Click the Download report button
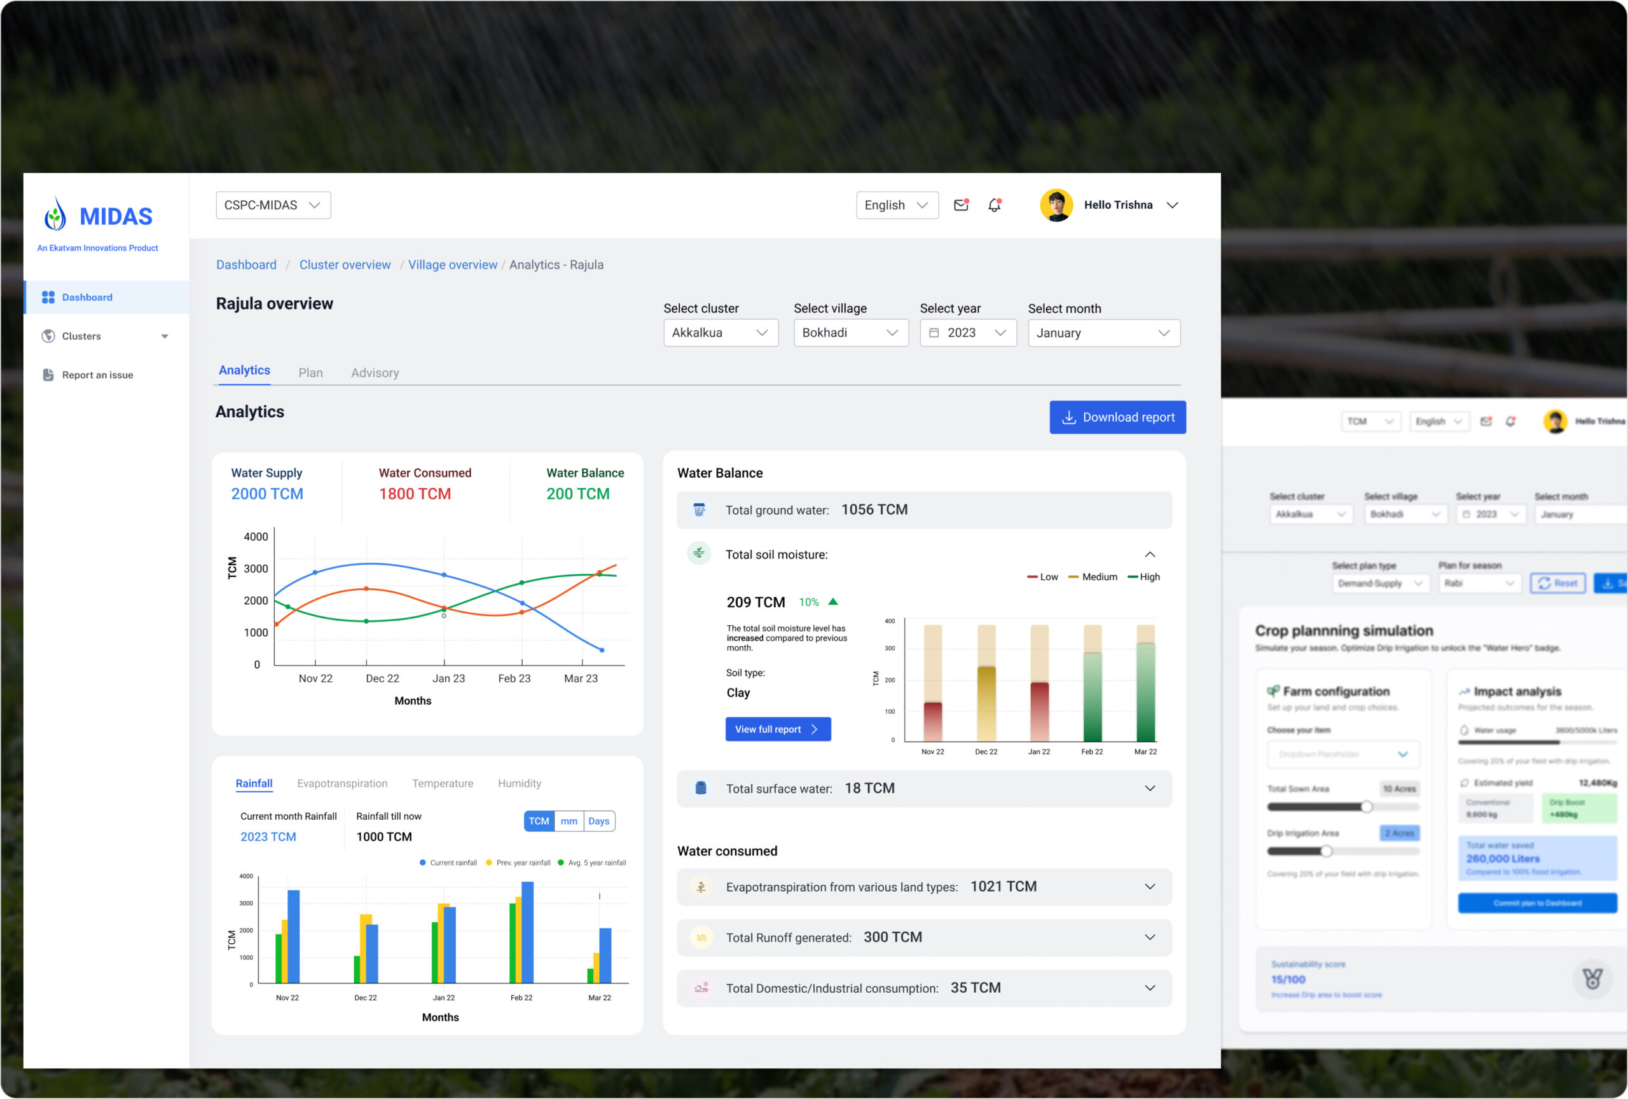The width and height of the screenshot is (1628, 1099). [x=1117, y=417]
